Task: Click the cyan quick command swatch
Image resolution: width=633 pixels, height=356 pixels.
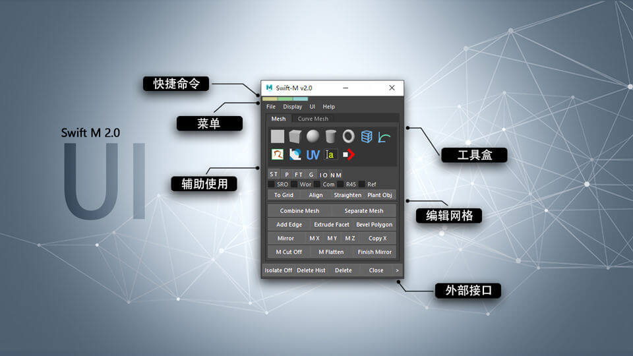Action: (301, 99)
